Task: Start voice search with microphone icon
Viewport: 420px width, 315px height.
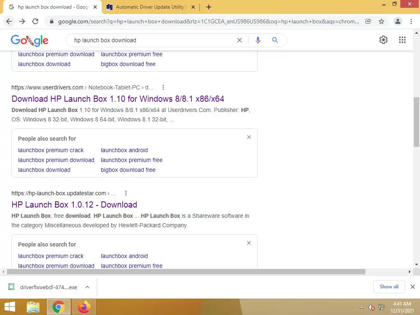Action: [x=258, y=40]
